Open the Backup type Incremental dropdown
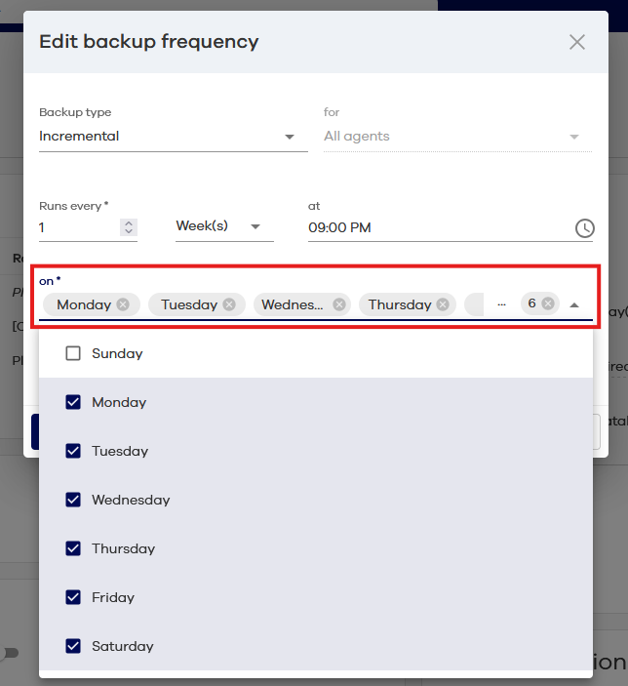Screen dimensions: 628x686 pos(166,137)
